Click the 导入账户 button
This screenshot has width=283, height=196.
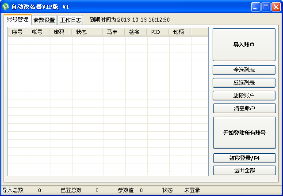244,44
